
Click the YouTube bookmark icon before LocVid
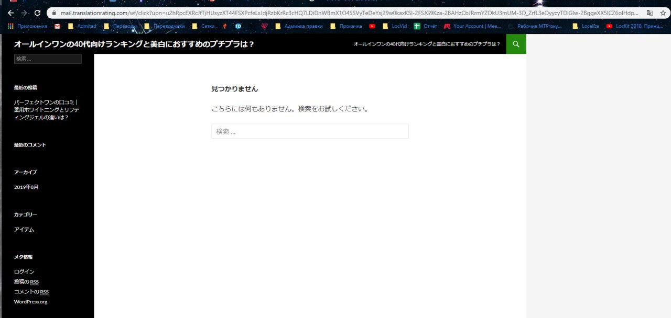[x=372, y=26]
